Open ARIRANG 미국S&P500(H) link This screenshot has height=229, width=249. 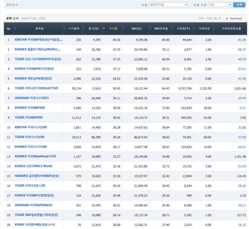(x=34, y=205)
